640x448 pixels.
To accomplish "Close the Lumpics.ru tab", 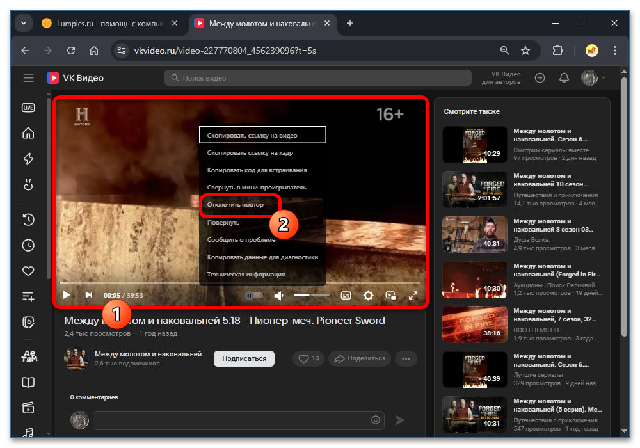I will [175, 23].
